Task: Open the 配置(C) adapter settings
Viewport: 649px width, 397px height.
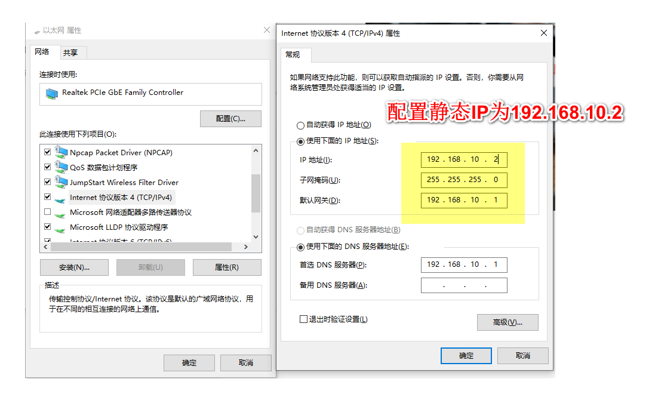Action: [x=230, y=118]
